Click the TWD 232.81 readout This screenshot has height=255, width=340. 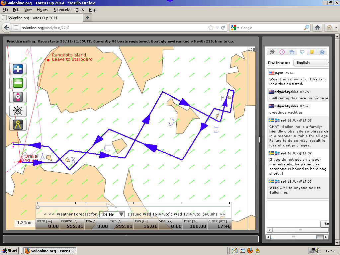(x=121, y=224)
